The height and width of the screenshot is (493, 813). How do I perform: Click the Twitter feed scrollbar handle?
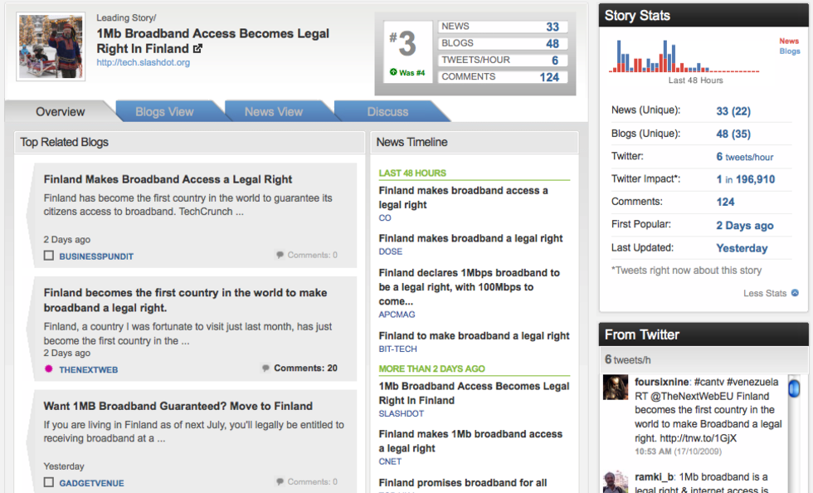click(x=794, y=388)
